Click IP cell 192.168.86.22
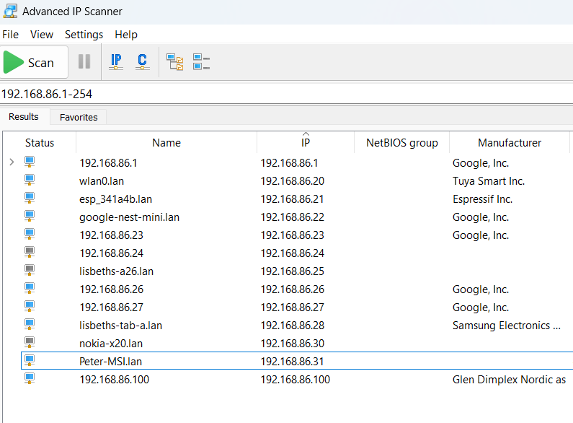Screen dimensions: 573x423 coord(293,217)
